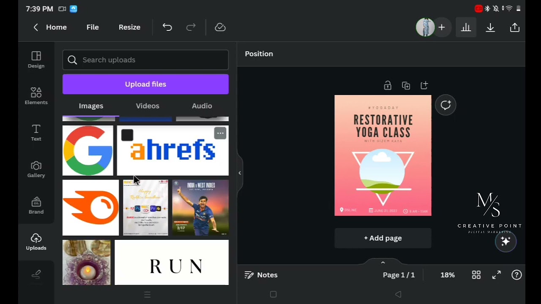Focus the Search uploads field
The height and width of the screenshot is (304, 541).
(x=145, y=60)
